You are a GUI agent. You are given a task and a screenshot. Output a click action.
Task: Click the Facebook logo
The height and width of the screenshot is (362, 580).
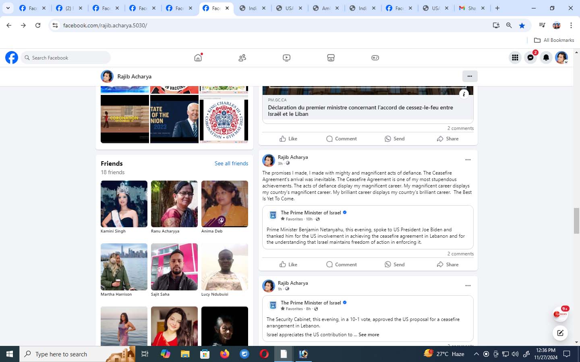point(12,58)
